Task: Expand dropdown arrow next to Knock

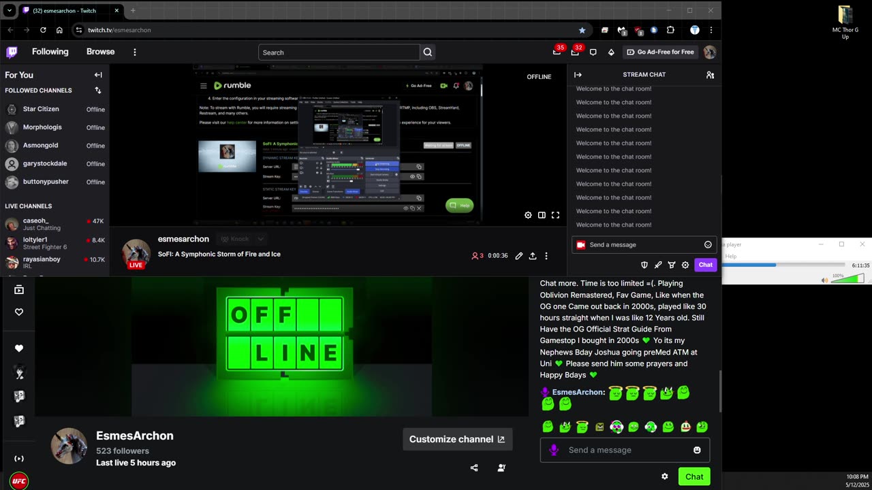Action: click(260, 239)
